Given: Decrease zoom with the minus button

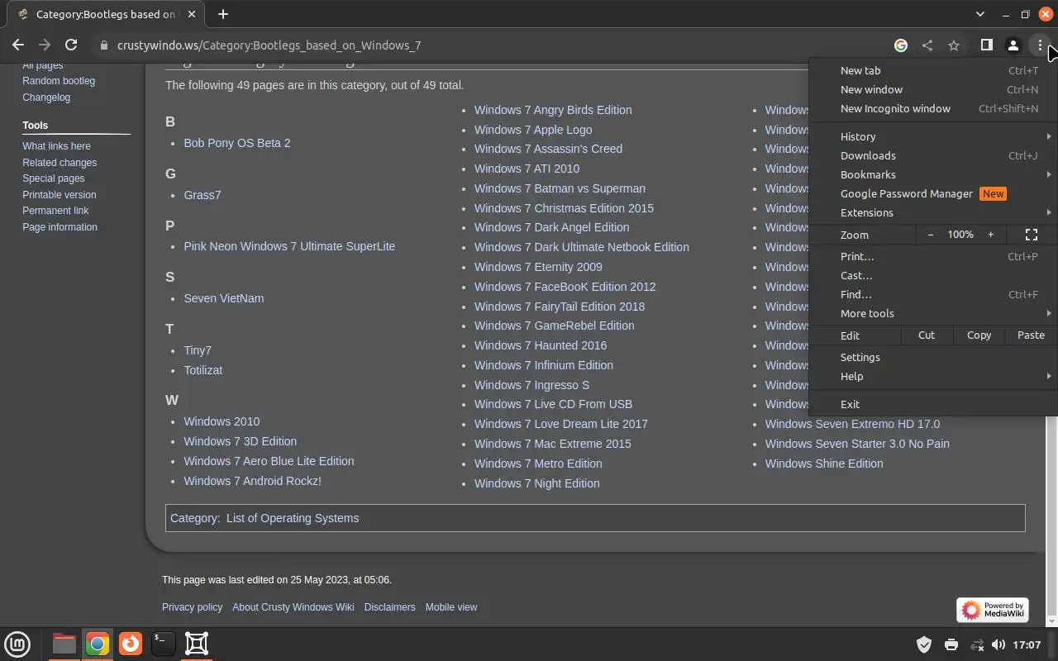Looking at the screenshot, I should 931,235.
